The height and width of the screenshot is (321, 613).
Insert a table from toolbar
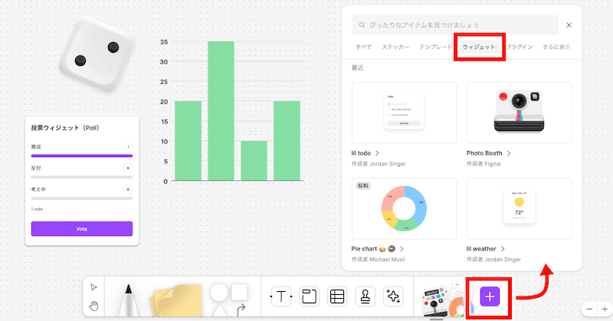tap(336, 296)
